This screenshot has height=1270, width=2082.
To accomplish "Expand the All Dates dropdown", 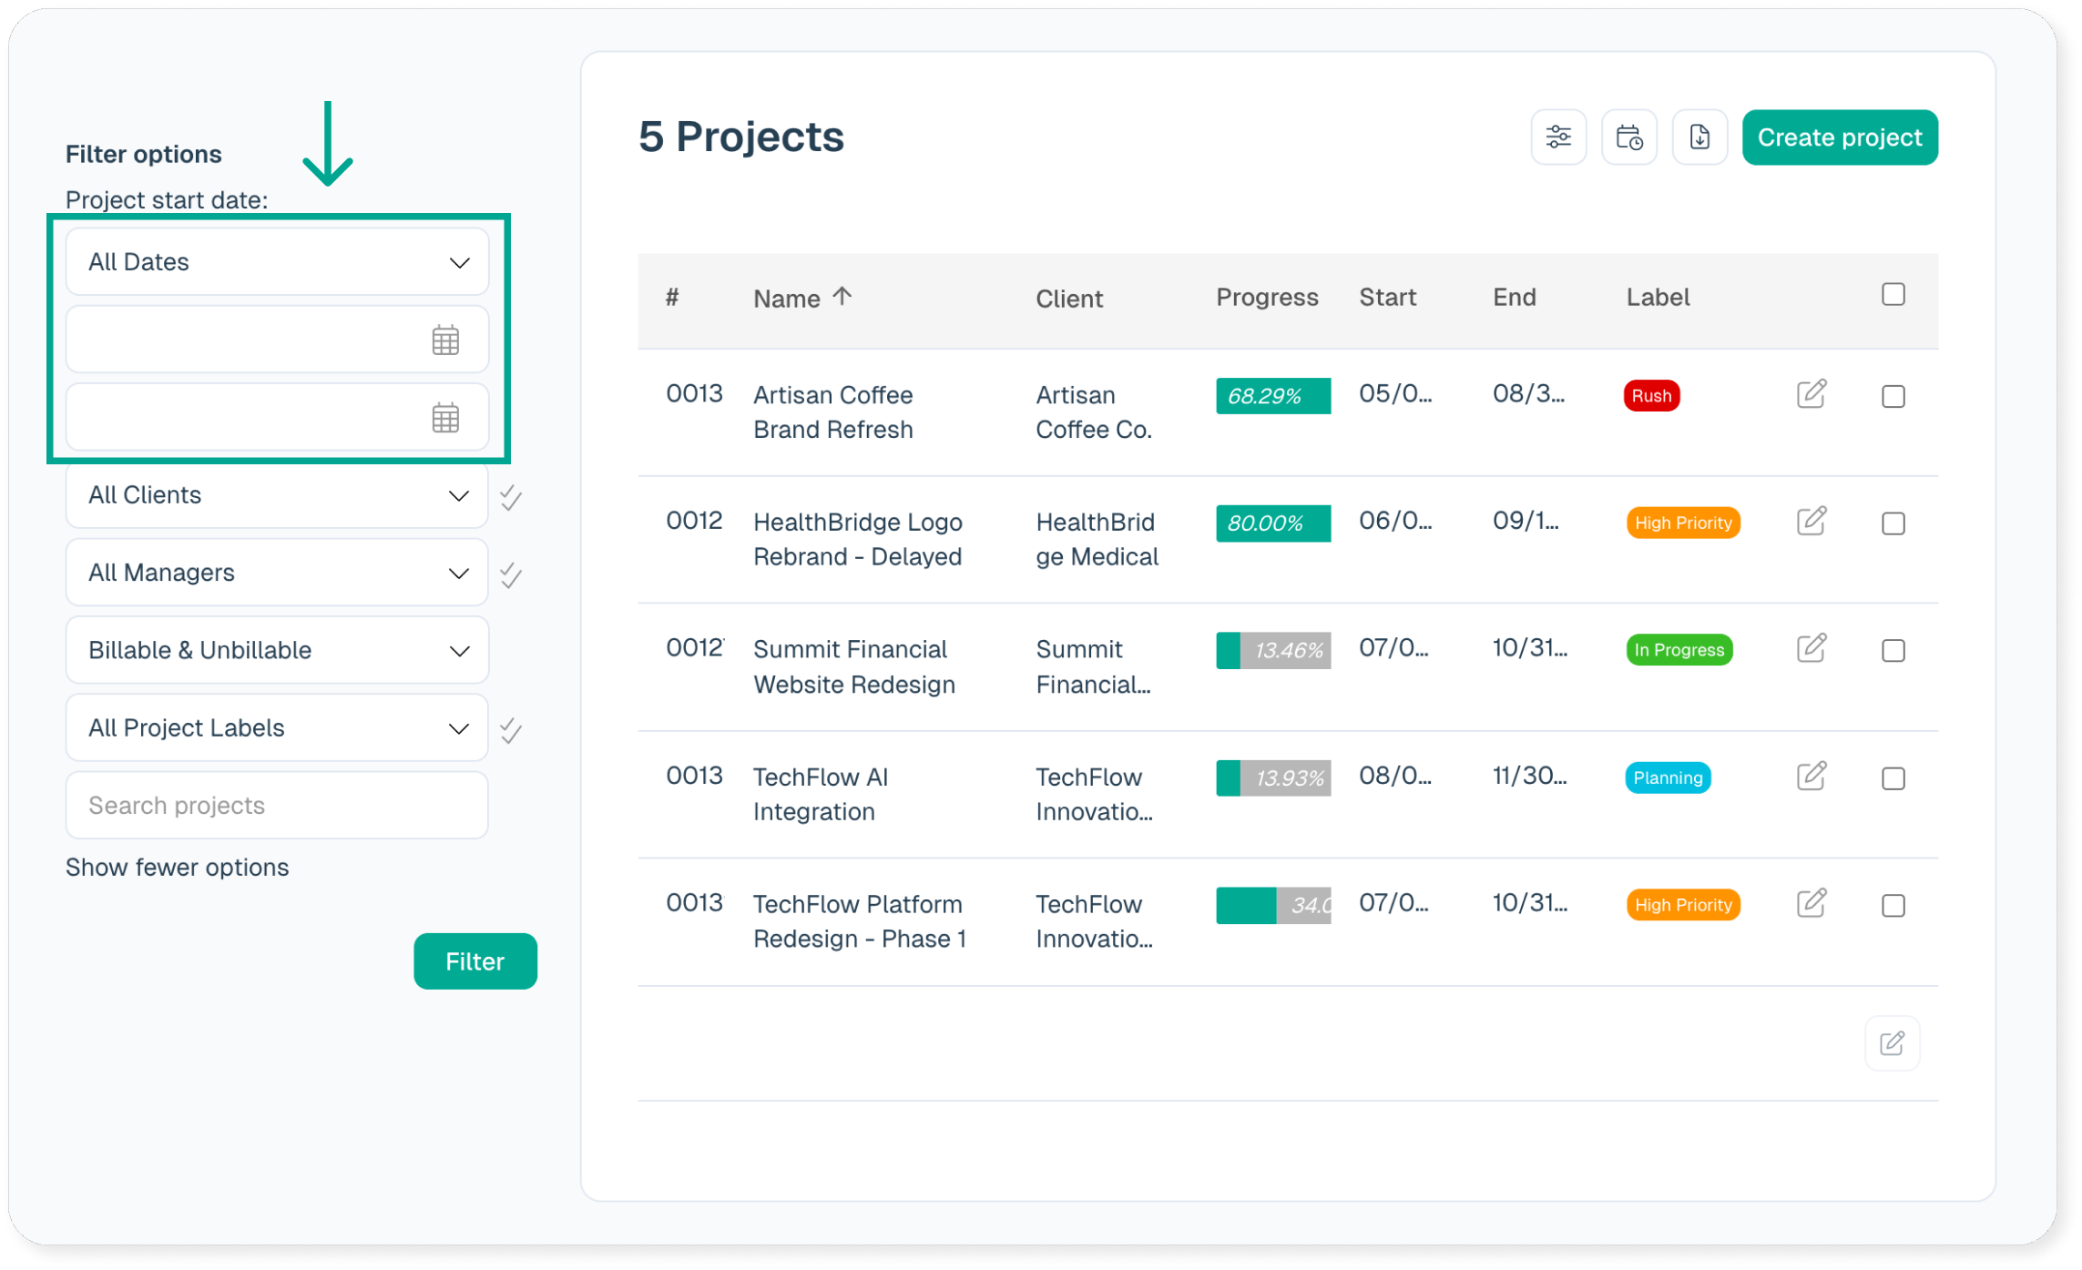I will click(x=277, y=262).
